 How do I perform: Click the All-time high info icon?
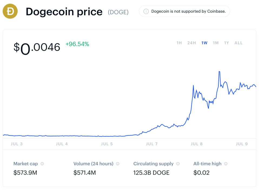click(x=226, y=164)
